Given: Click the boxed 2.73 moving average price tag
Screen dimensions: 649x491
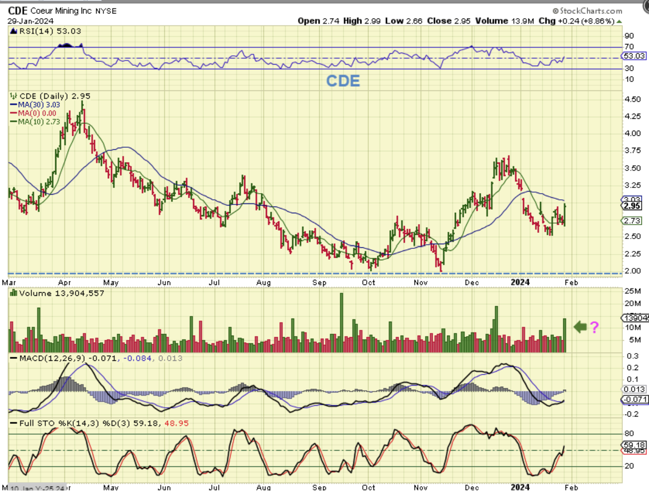Looking at the screenshot, I should 632,221.
